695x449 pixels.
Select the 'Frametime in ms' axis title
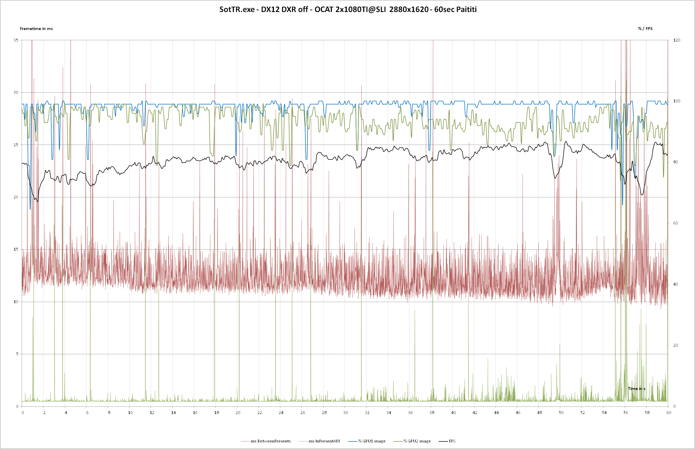pyautogui.click(x=36, y=28)
